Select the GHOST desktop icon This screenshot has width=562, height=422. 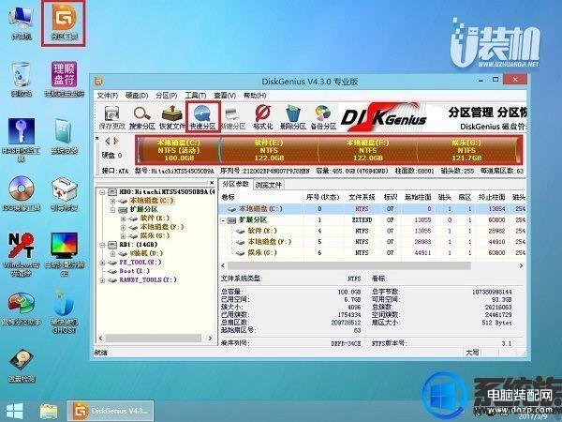pos(64,312)
